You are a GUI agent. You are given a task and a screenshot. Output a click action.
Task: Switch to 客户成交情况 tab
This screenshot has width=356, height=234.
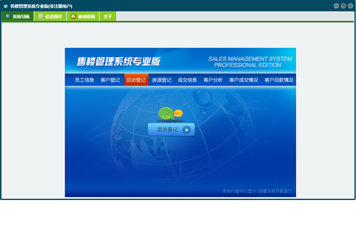coord(244,80)
